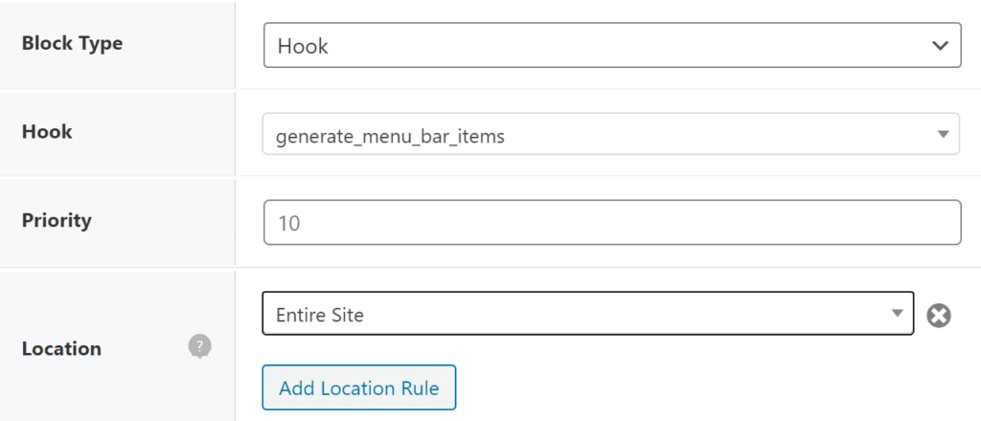The height and width of the screenshot is (421, 981).
Task: Click the selected value text "Hook"
Action: pyautogui.click(x=303, y=46)
